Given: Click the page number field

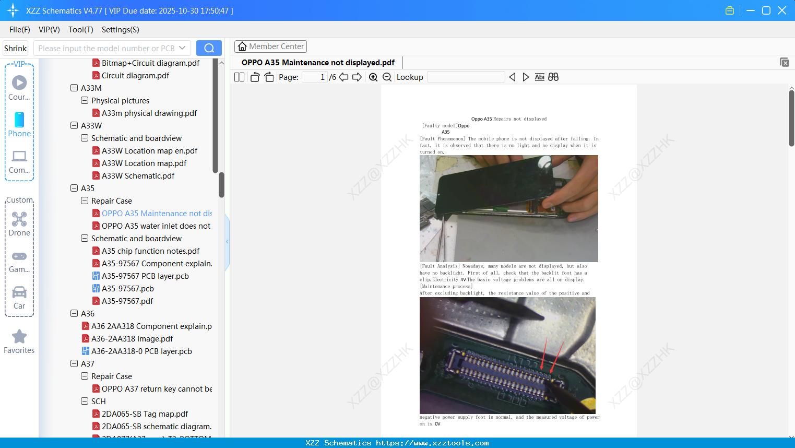Looking at the screenshot, I should pos(315,77).
